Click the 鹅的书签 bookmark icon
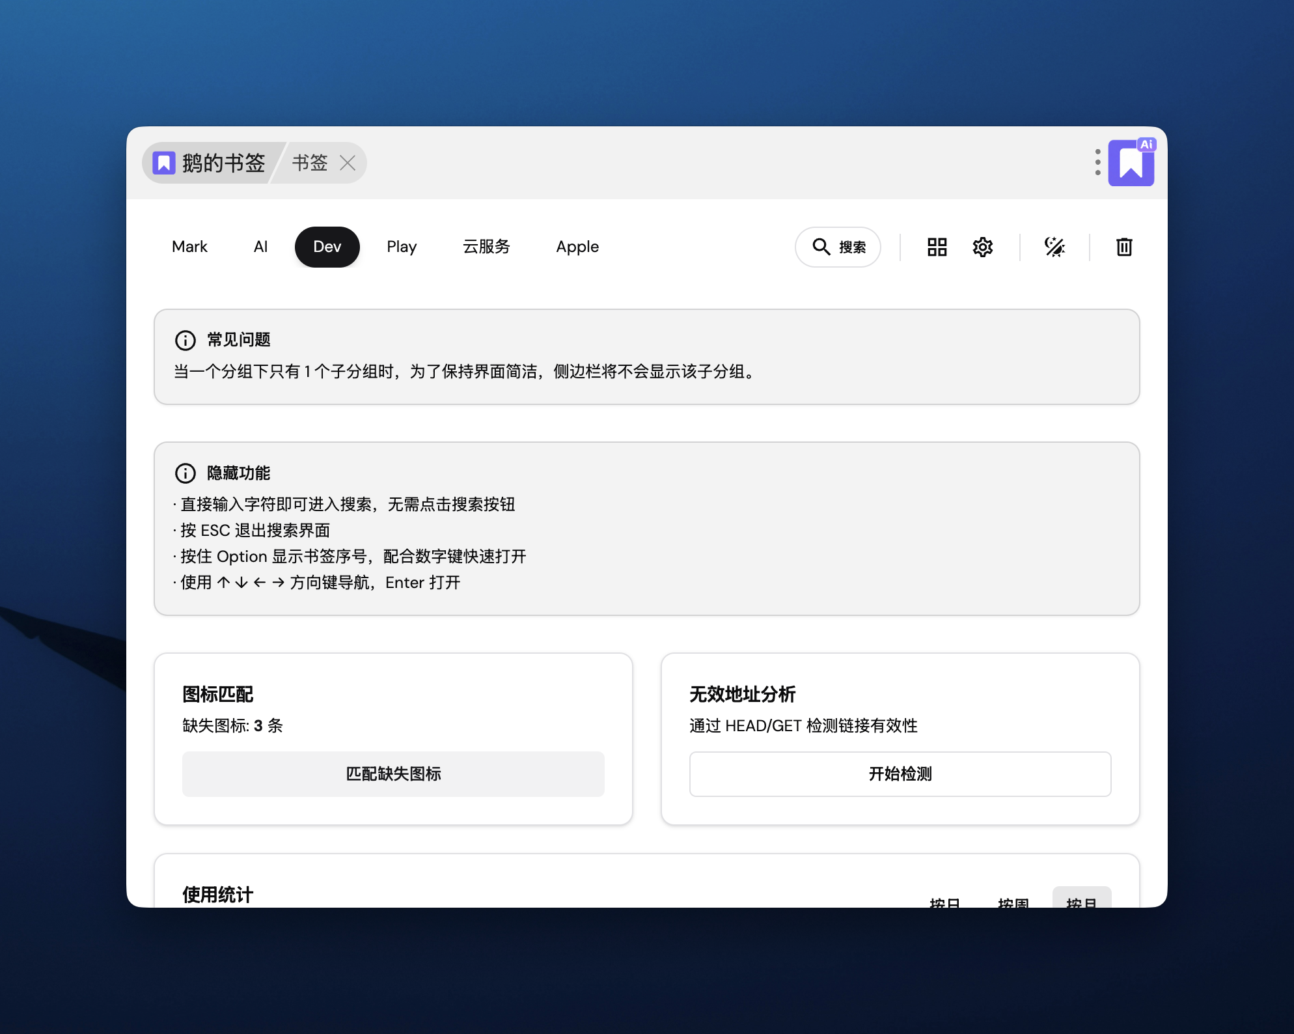The image size is (1294, 1034). 164,163
